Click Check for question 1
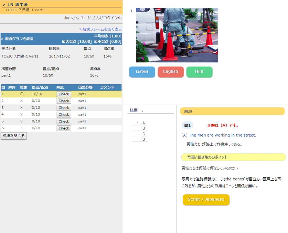The image size is (288, 233). pyautogui.click(x=64, y=94)
